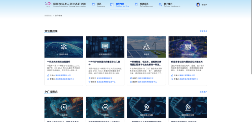Click the AI head icon on first 中广核需求 card
The height and width of the screenshot is (122, 252).
click(x=64, y=107)
